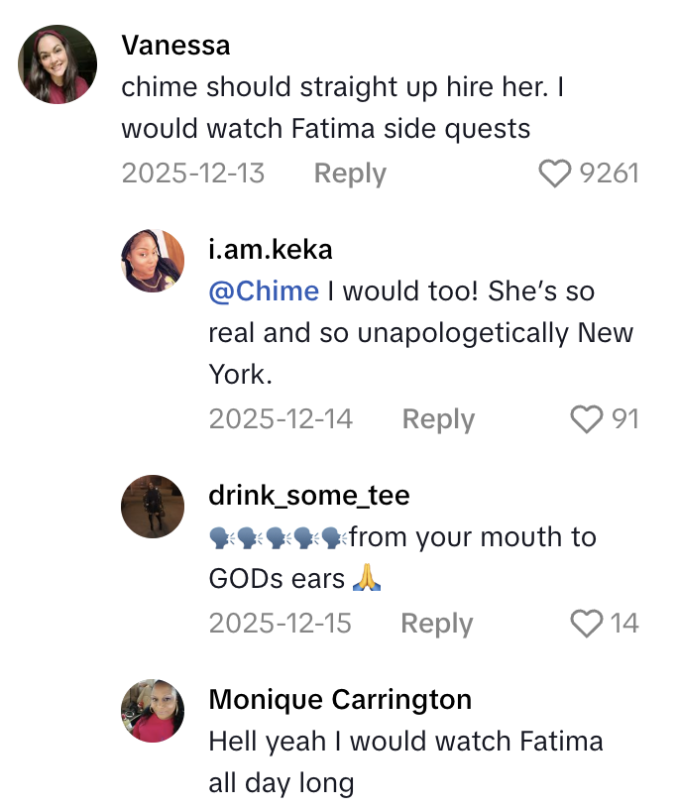Visit Monique Carrington's username link

point(340,699)
